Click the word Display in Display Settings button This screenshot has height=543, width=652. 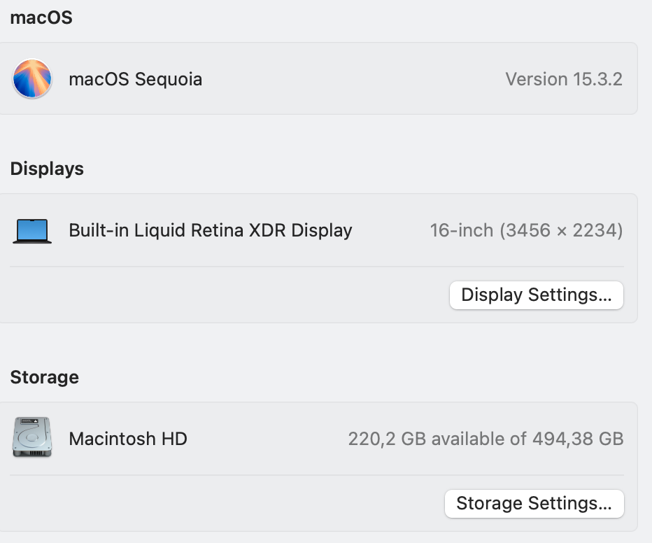point(492,295)
